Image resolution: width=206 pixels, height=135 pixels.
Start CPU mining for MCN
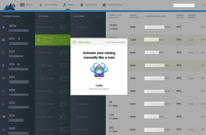click(45, 91)
